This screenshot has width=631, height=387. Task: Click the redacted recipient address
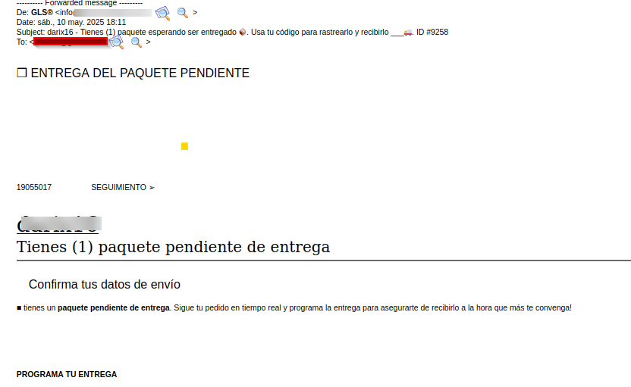[x=71, y=42]
